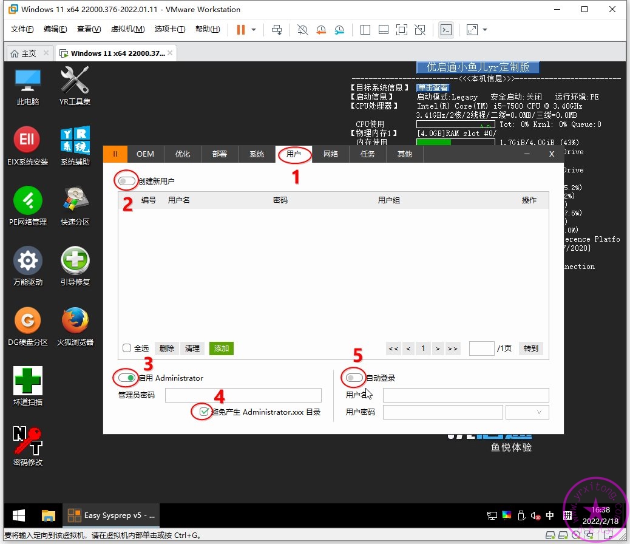
Task: Switch to the 主页 VMware tab
Action: (x=29, y=53)
